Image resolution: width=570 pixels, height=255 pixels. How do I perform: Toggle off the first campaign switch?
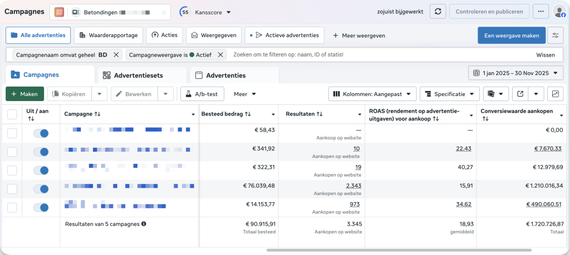41,133
